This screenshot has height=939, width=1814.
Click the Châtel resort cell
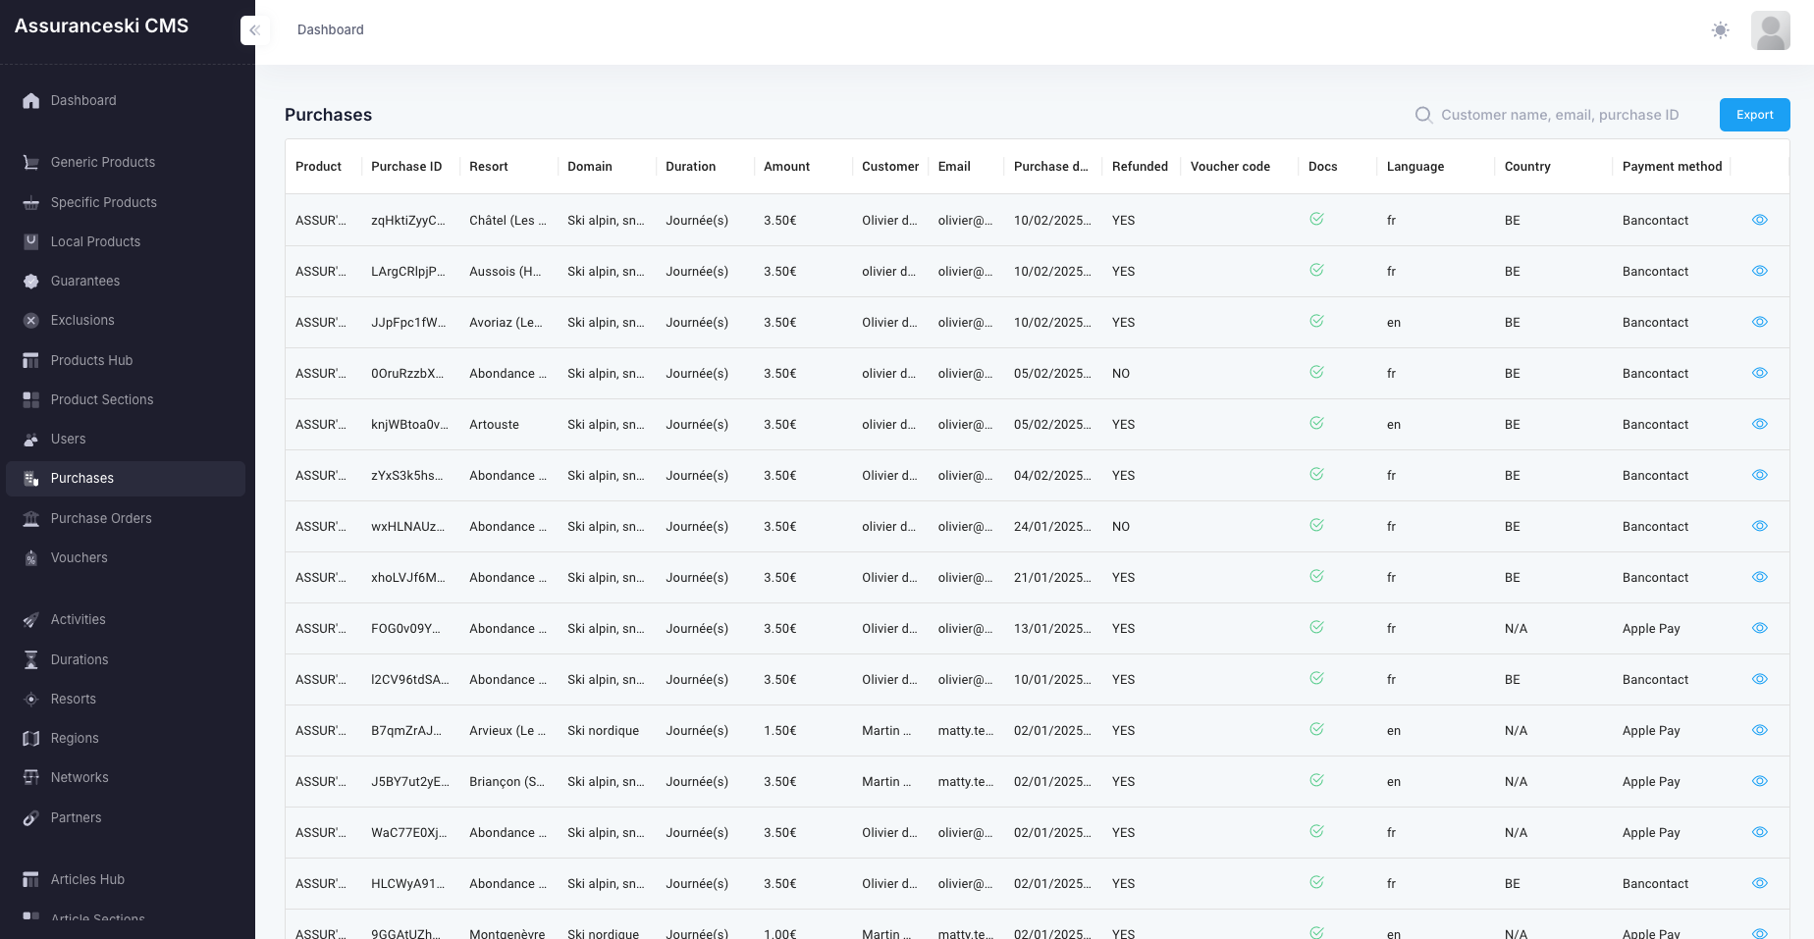click(x=507, y=221)
